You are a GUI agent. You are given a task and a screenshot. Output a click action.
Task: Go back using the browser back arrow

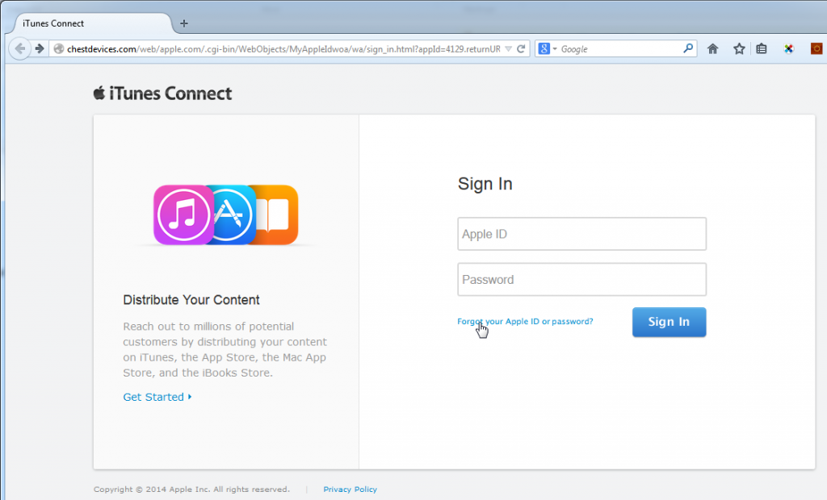(x=19, y=49)
